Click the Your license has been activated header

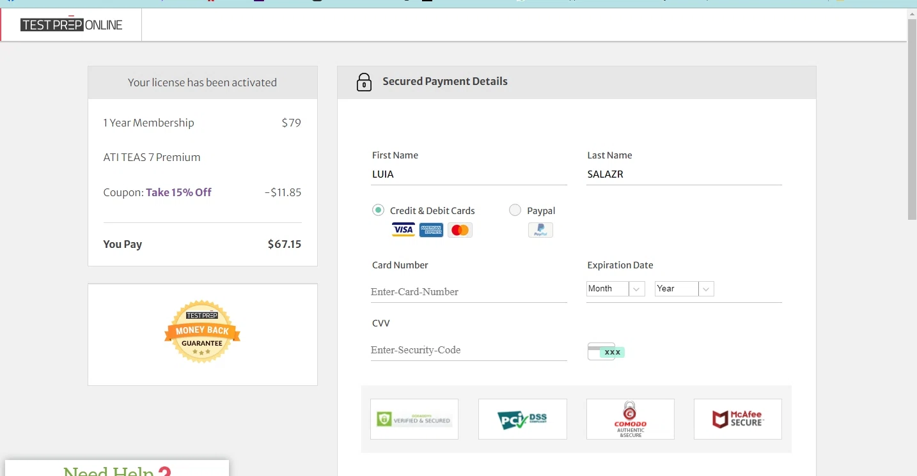202,82
